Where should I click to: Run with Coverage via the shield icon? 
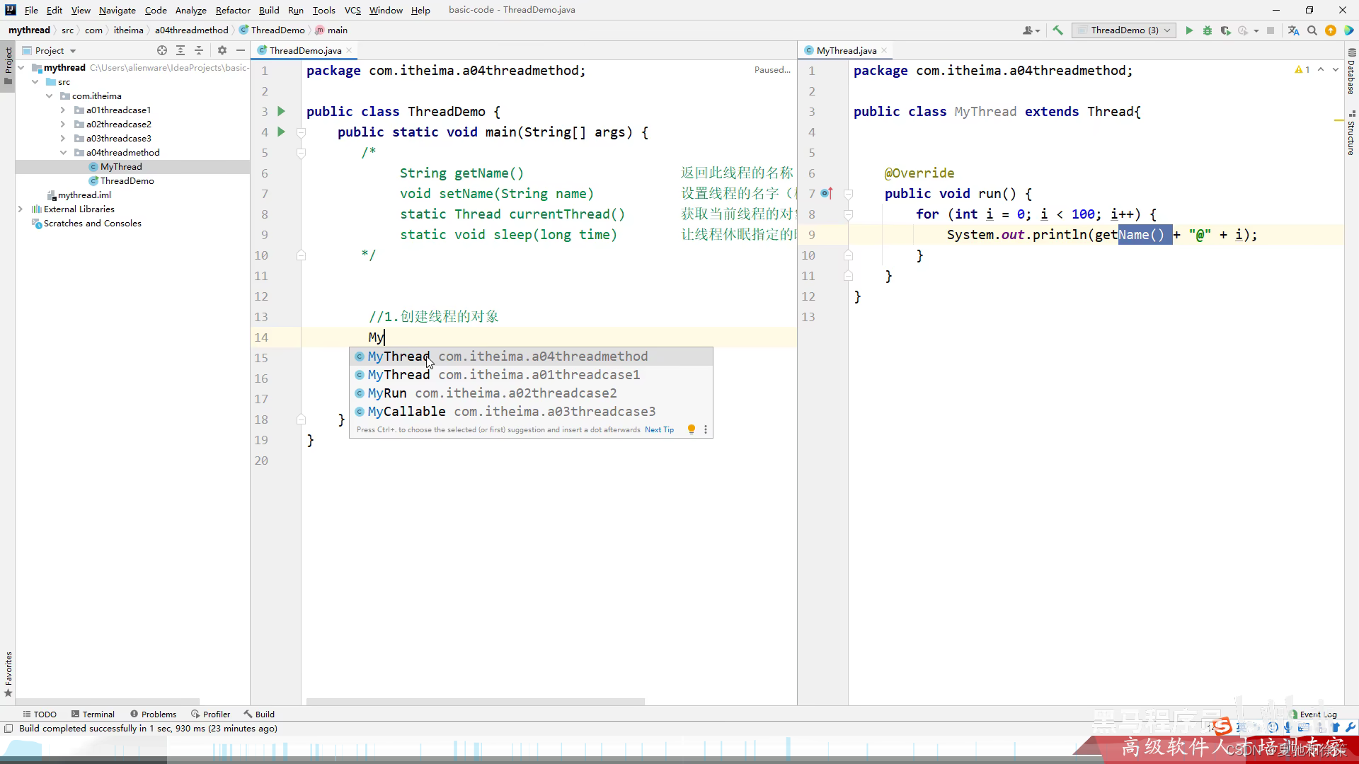point(1226,30)
